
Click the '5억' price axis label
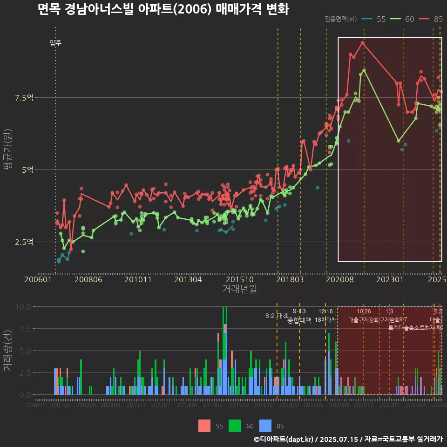coord(27,170)
